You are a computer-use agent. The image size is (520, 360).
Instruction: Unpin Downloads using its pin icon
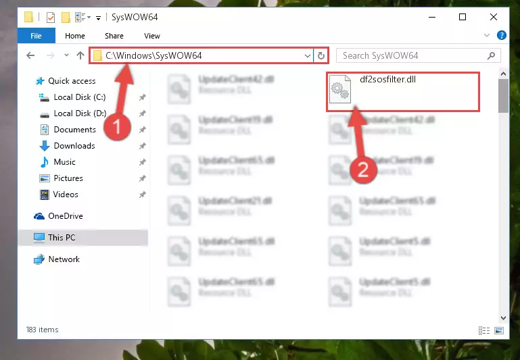click(142, 146)
